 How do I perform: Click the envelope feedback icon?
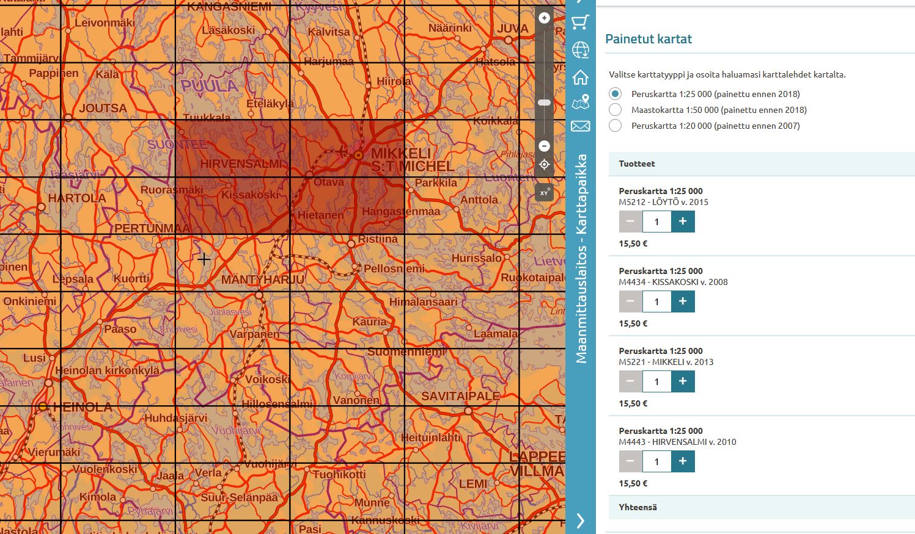[x=580, y=126]
